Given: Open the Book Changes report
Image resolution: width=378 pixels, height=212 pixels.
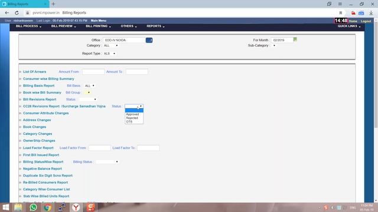Looking at the screenshot, I should click(x=34, y=127).
